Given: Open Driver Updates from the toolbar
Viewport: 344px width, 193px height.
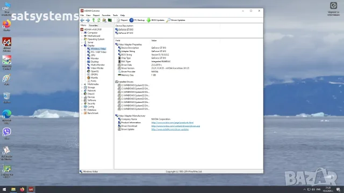Looking at the screenshot, I should 176,20.
